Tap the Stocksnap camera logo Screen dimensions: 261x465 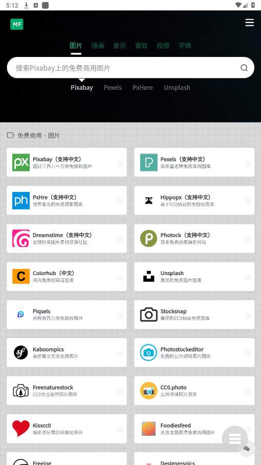click(x=149, y=315)
